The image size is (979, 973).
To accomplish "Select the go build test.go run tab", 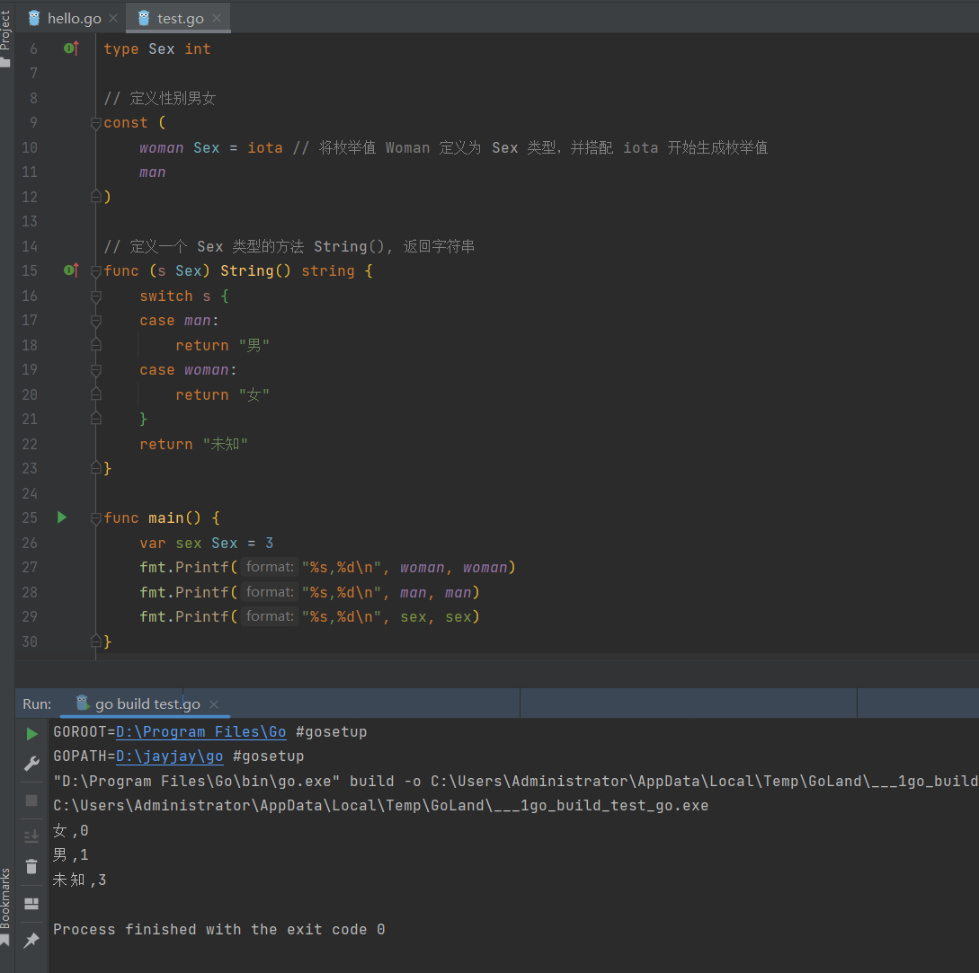I will click(x=147, y=704).
